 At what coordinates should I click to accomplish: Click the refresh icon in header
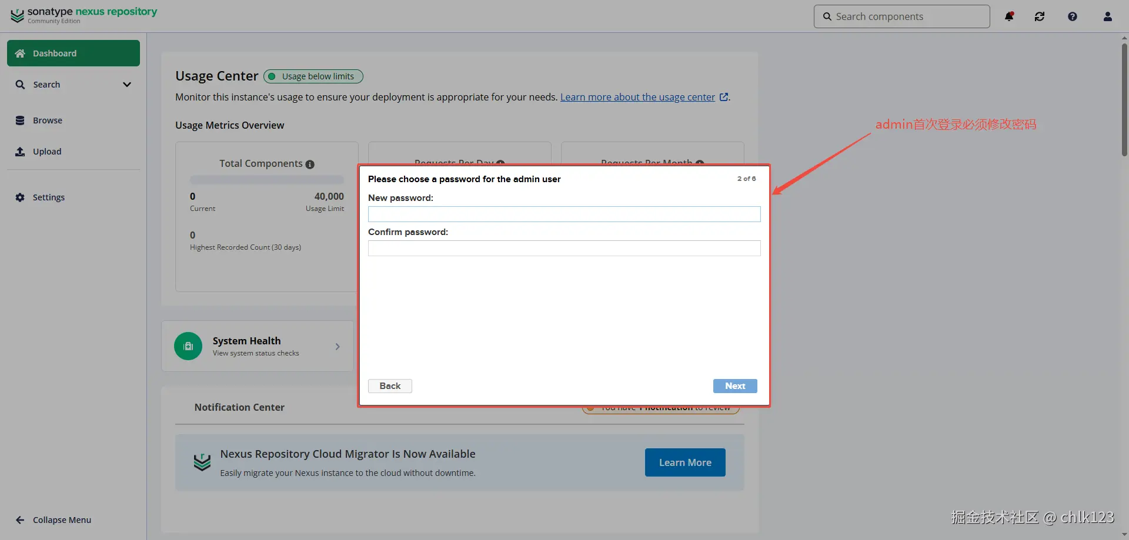1040,16
